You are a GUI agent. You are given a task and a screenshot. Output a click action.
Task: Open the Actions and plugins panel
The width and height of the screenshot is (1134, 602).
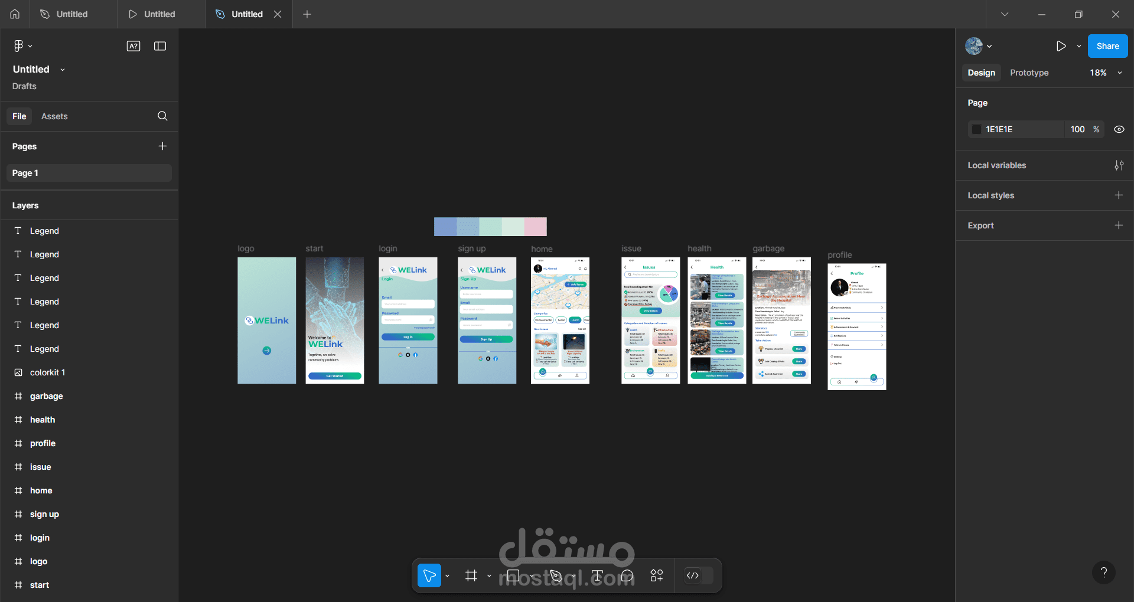click(x=656, y=575)
